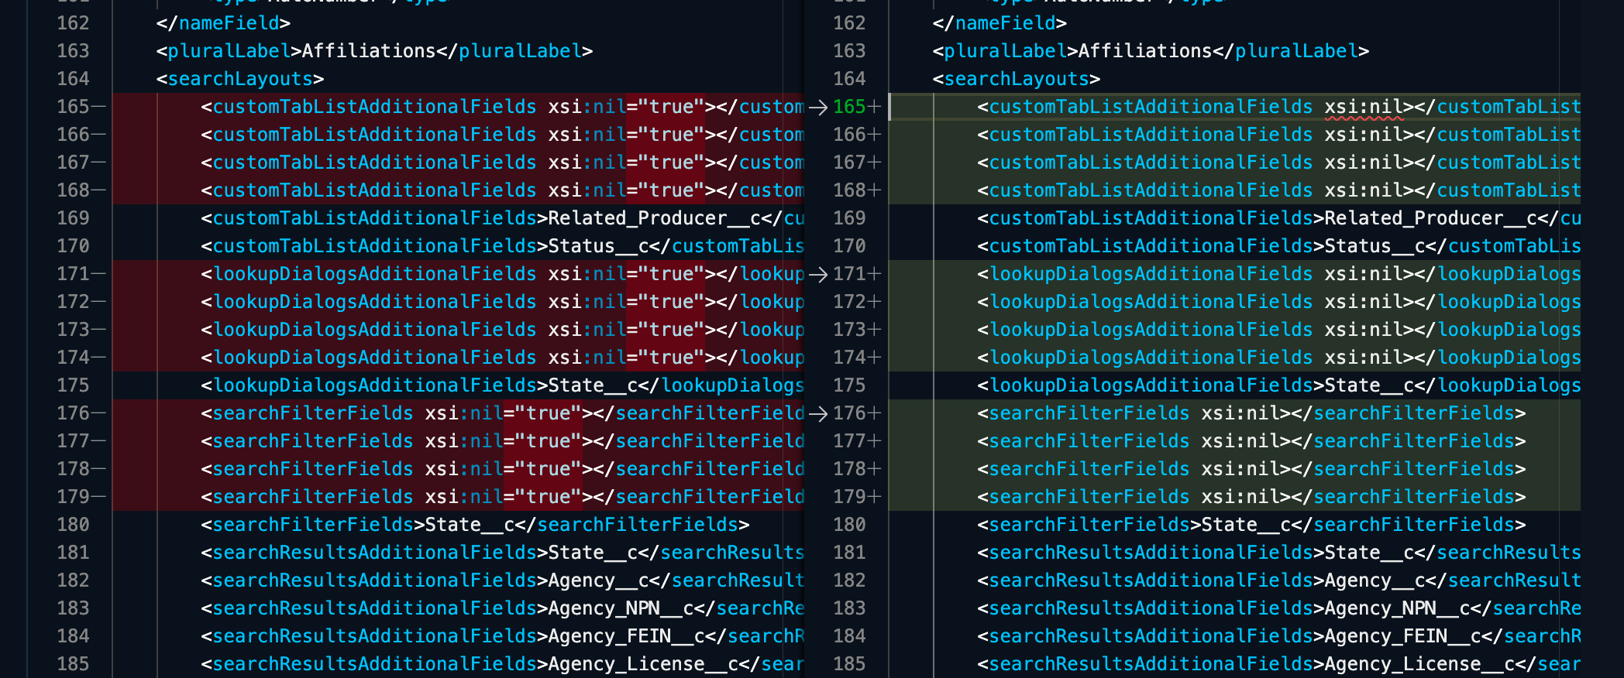Click searchFilterFields State__c on right line 180
The height and width of the screenshot is (678, 1624).
[1251, 525]
